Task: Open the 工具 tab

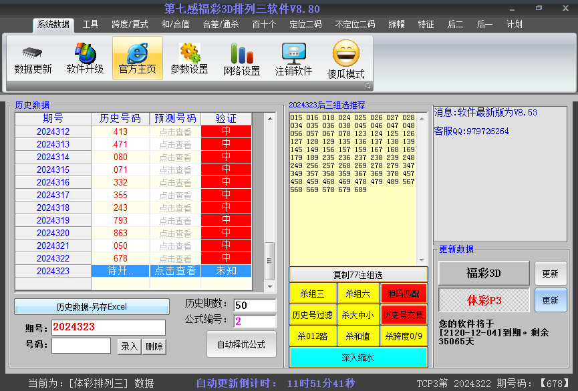Action: (90, 25)
